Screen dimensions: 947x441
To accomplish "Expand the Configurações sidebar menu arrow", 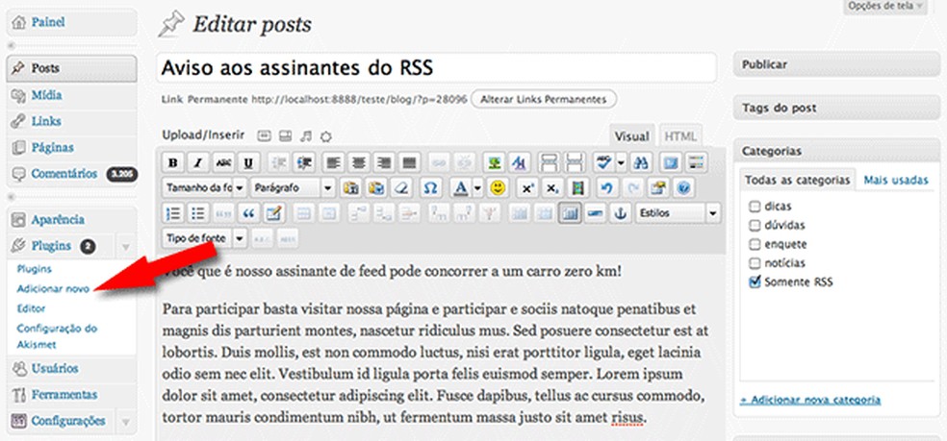I will pyautogui.click(x=126, y=421).
